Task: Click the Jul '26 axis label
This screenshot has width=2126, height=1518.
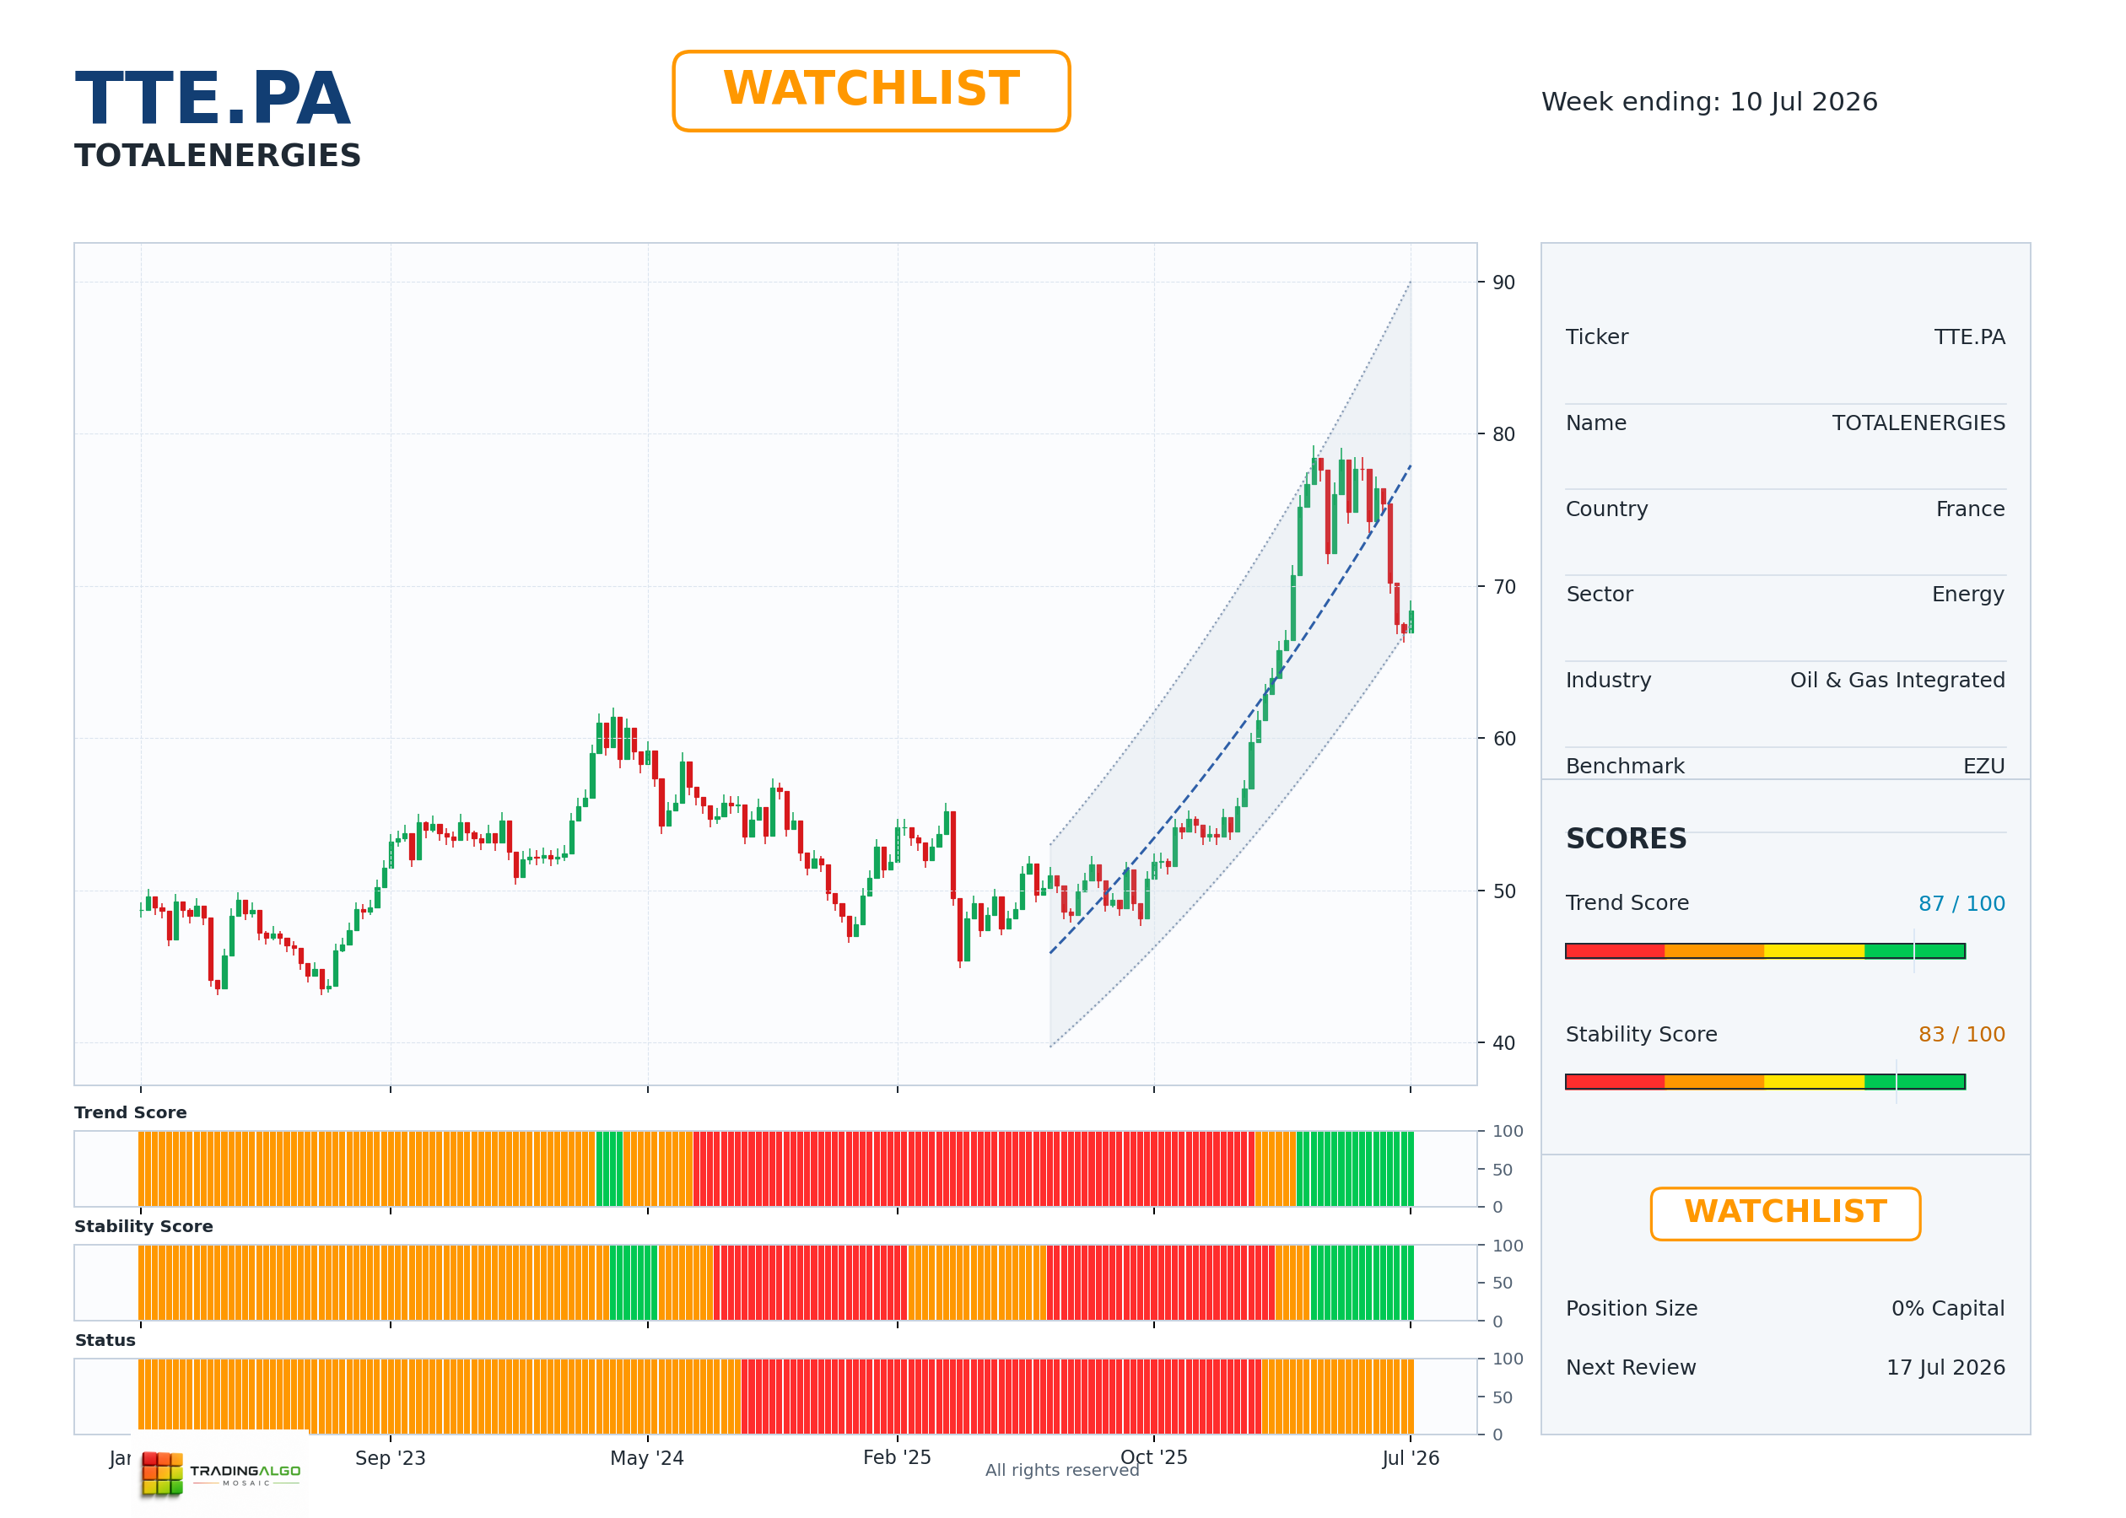Action: point(1411,1458)
